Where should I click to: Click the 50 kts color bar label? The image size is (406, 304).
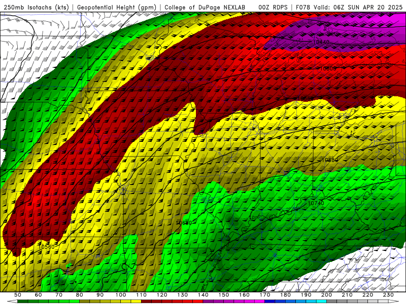[x=18, y=295]
